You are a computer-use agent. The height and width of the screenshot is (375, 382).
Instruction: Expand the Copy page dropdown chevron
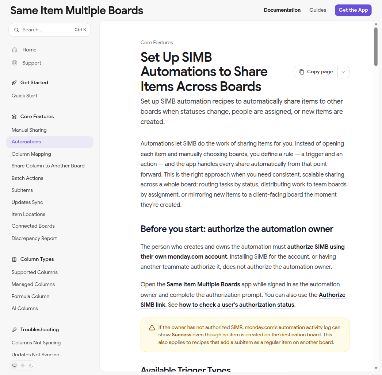343,72
